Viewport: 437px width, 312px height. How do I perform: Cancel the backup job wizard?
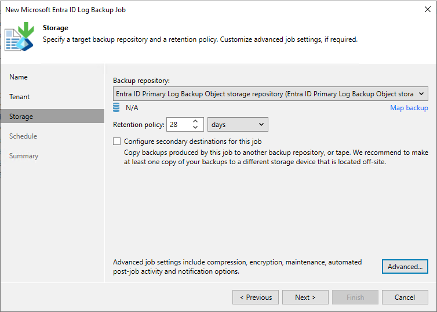(x=405, y=298)
